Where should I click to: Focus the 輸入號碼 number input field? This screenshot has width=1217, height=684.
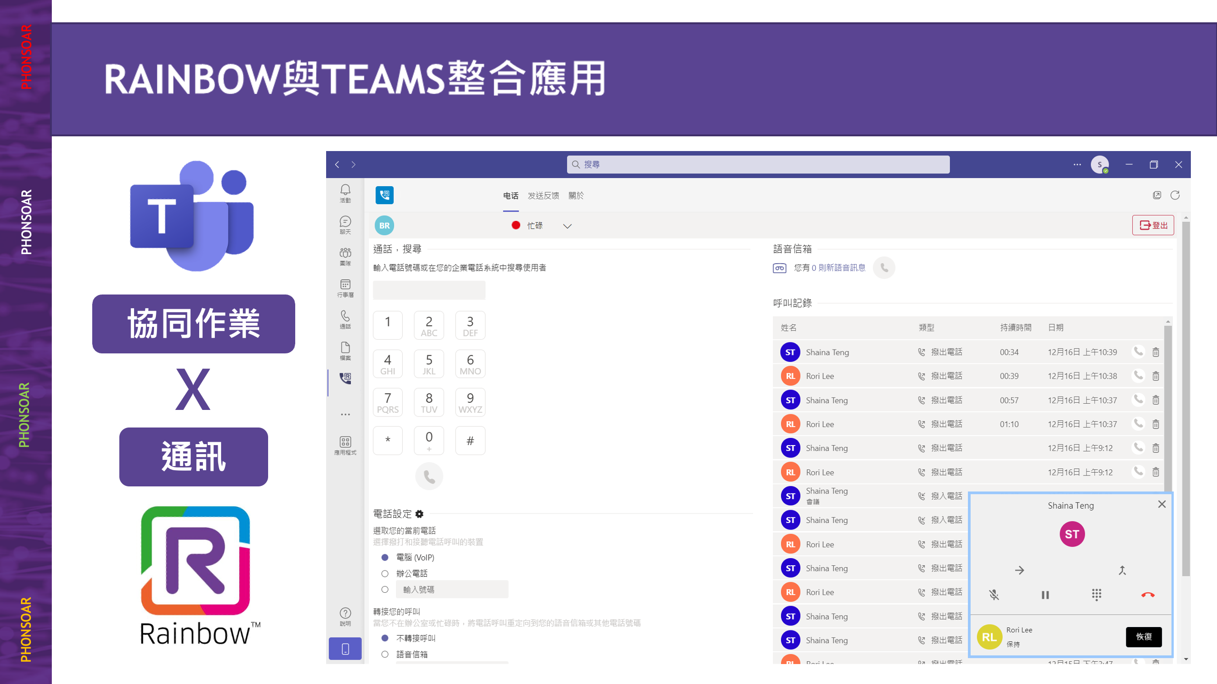coord(452,589)
